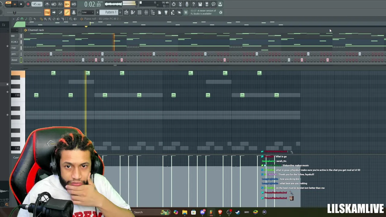Open the playlist view icon
The image size is (386, 217).
(x=126, y=12)
